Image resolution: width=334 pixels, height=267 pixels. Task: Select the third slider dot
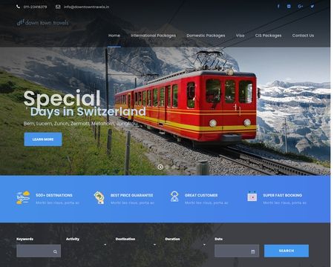click(x=173, y=167)
